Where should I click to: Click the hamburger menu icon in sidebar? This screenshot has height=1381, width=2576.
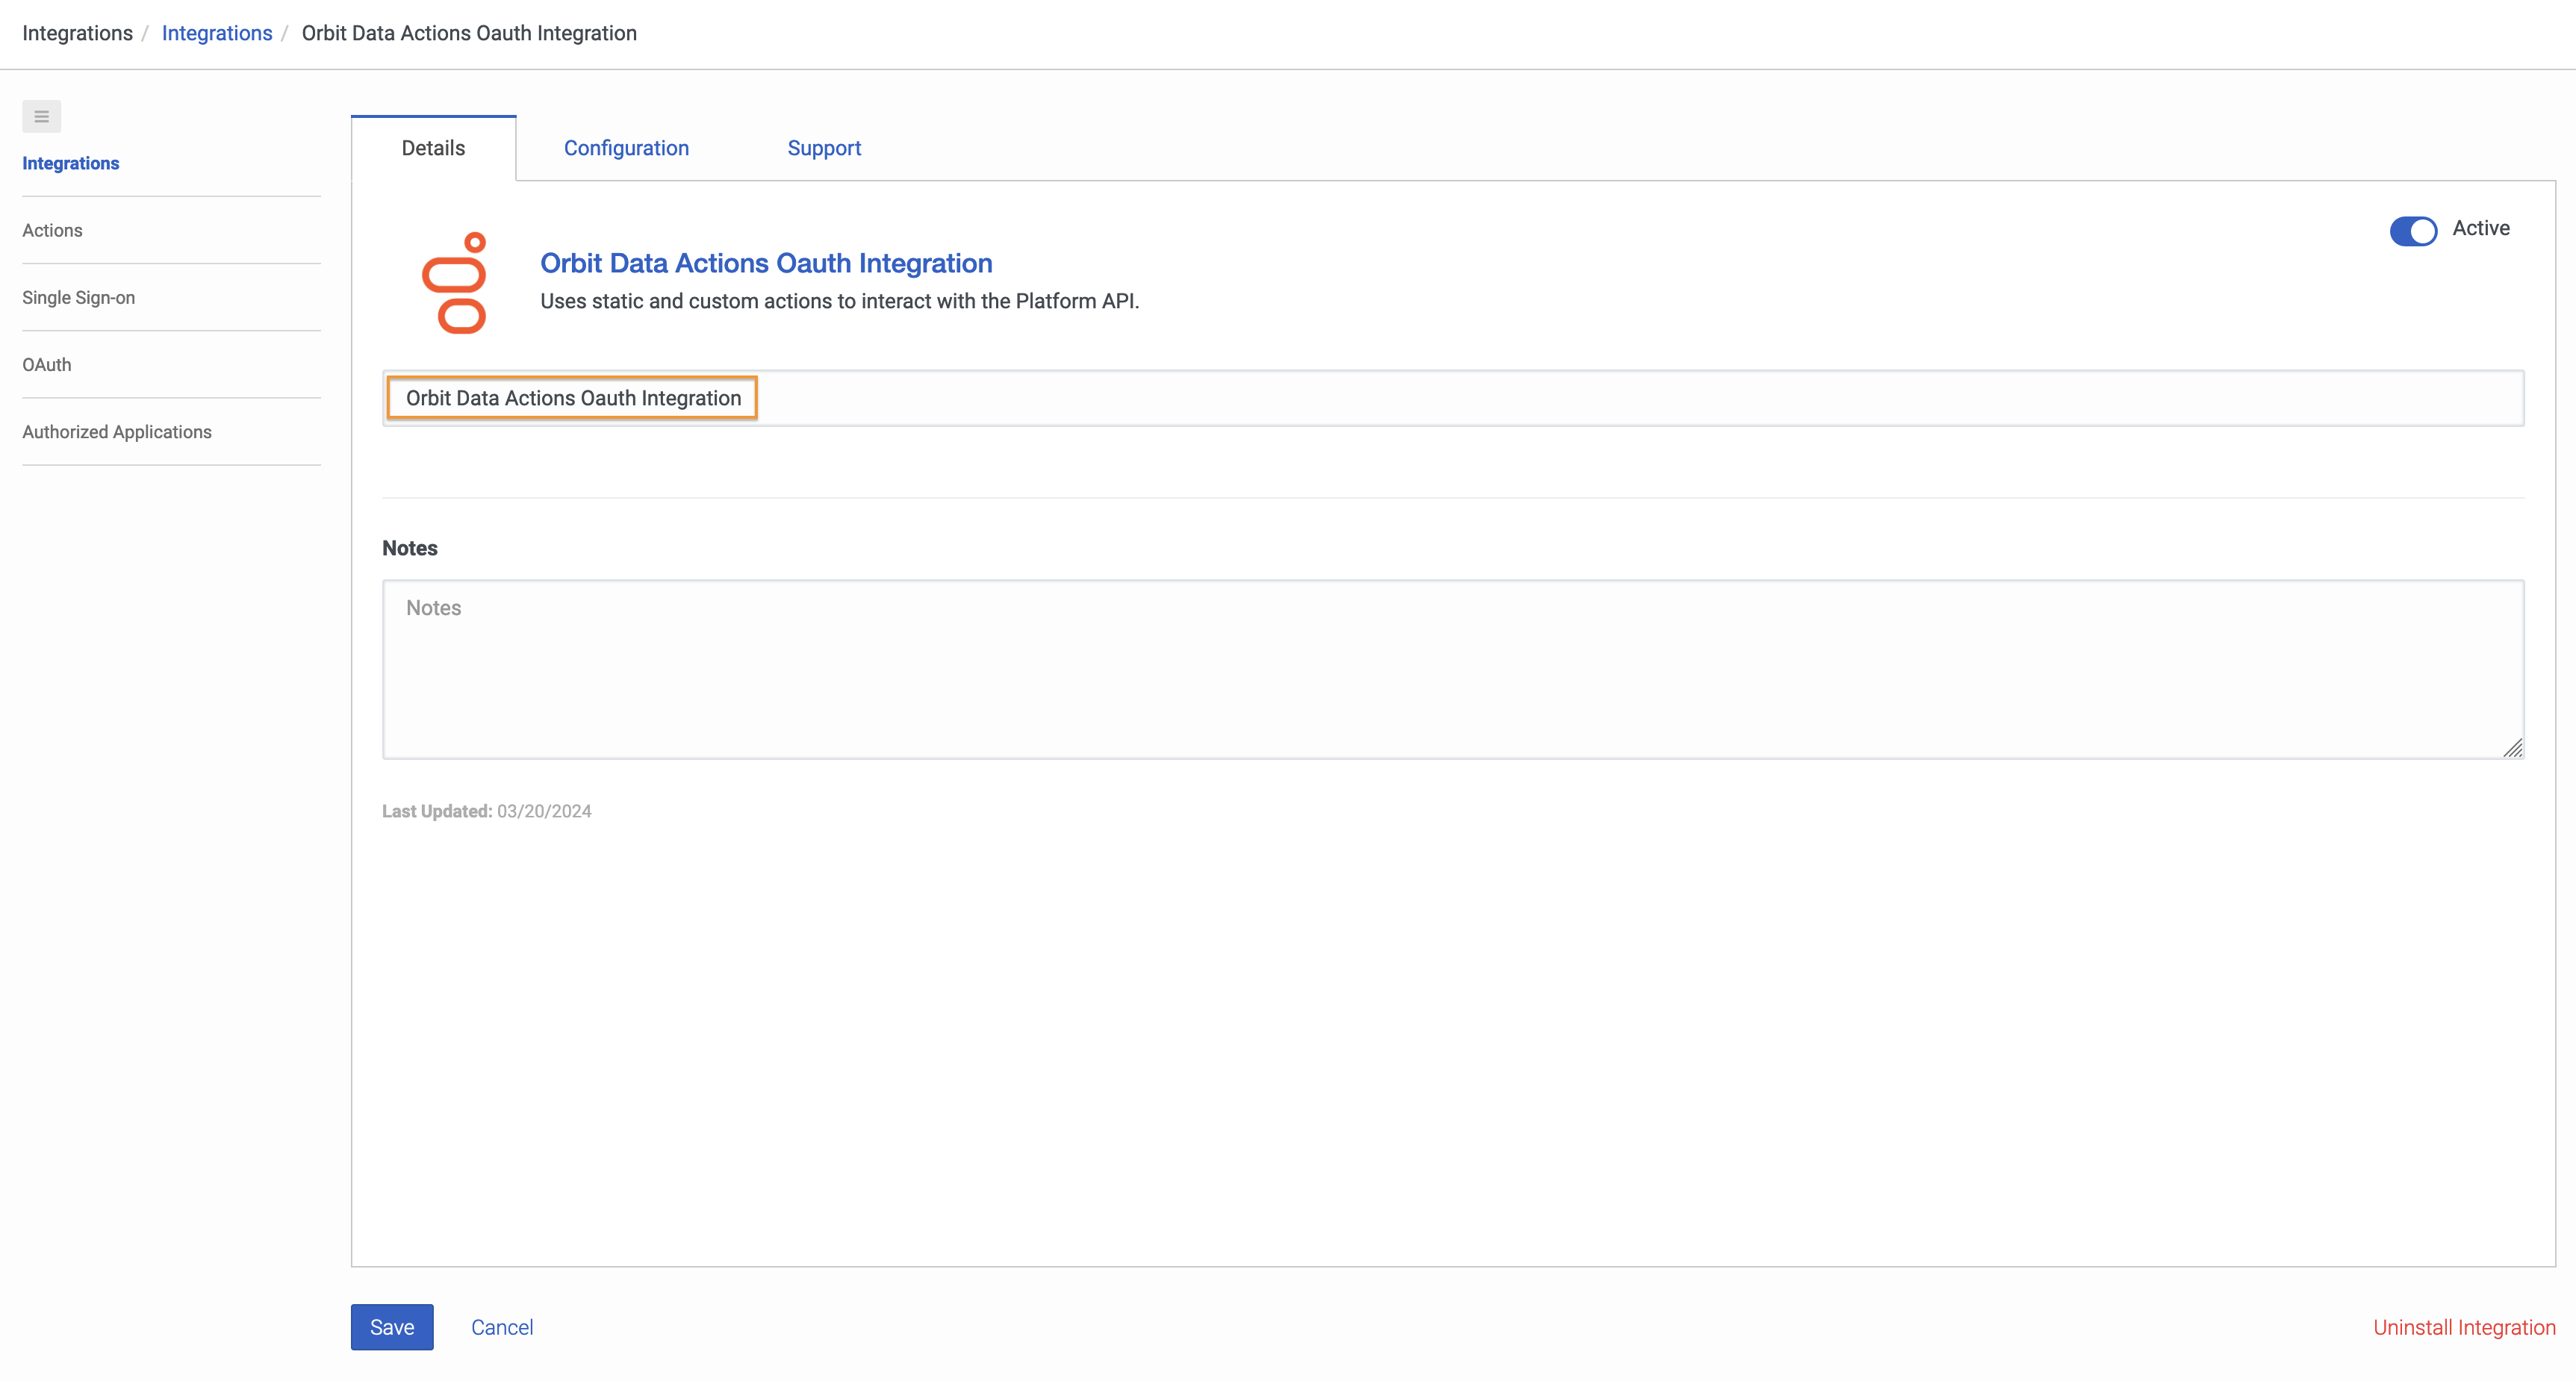(x=41, y=116)
